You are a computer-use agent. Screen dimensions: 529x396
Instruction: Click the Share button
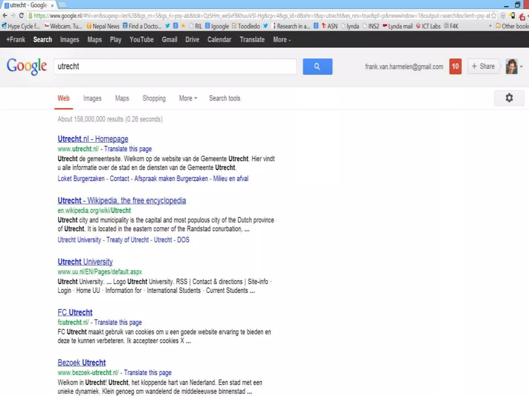483,67
